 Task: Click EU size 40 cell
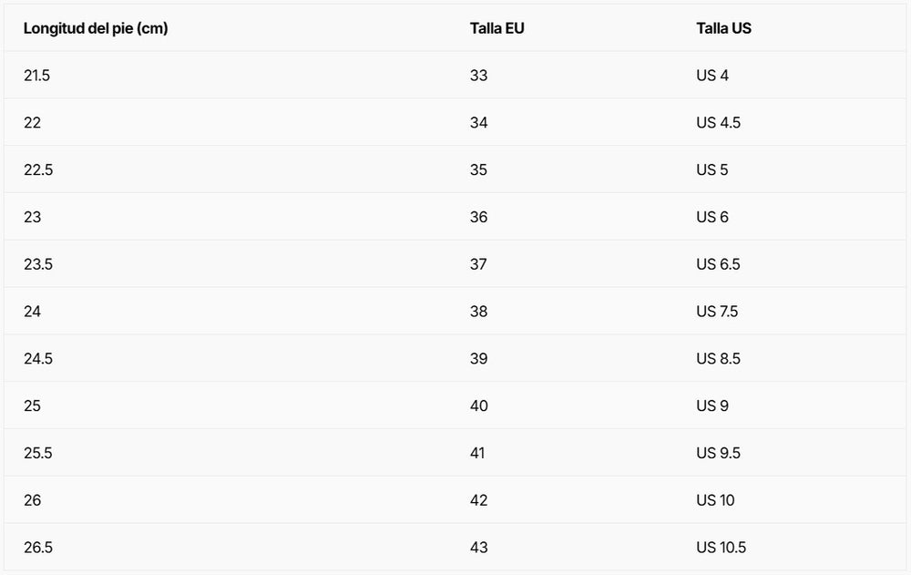479,406
